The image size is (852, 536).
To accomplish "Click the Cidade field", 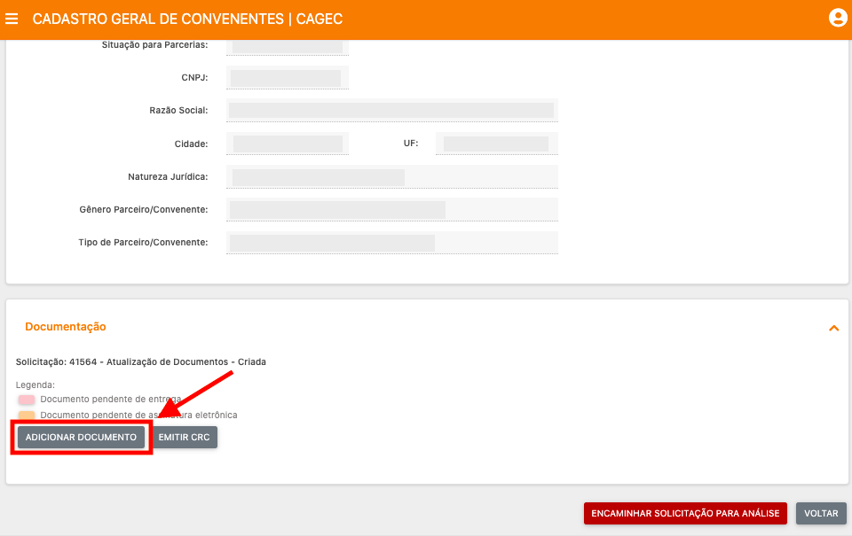I will click(x=287, y=144).
